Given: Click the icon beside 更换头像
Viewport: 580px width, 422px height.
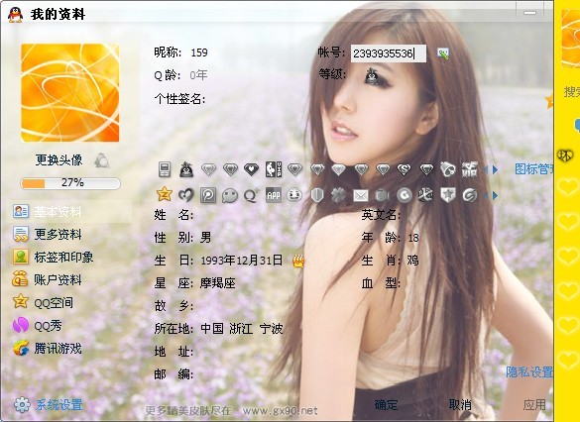Looking at the screenshot, I should (101, 160).
